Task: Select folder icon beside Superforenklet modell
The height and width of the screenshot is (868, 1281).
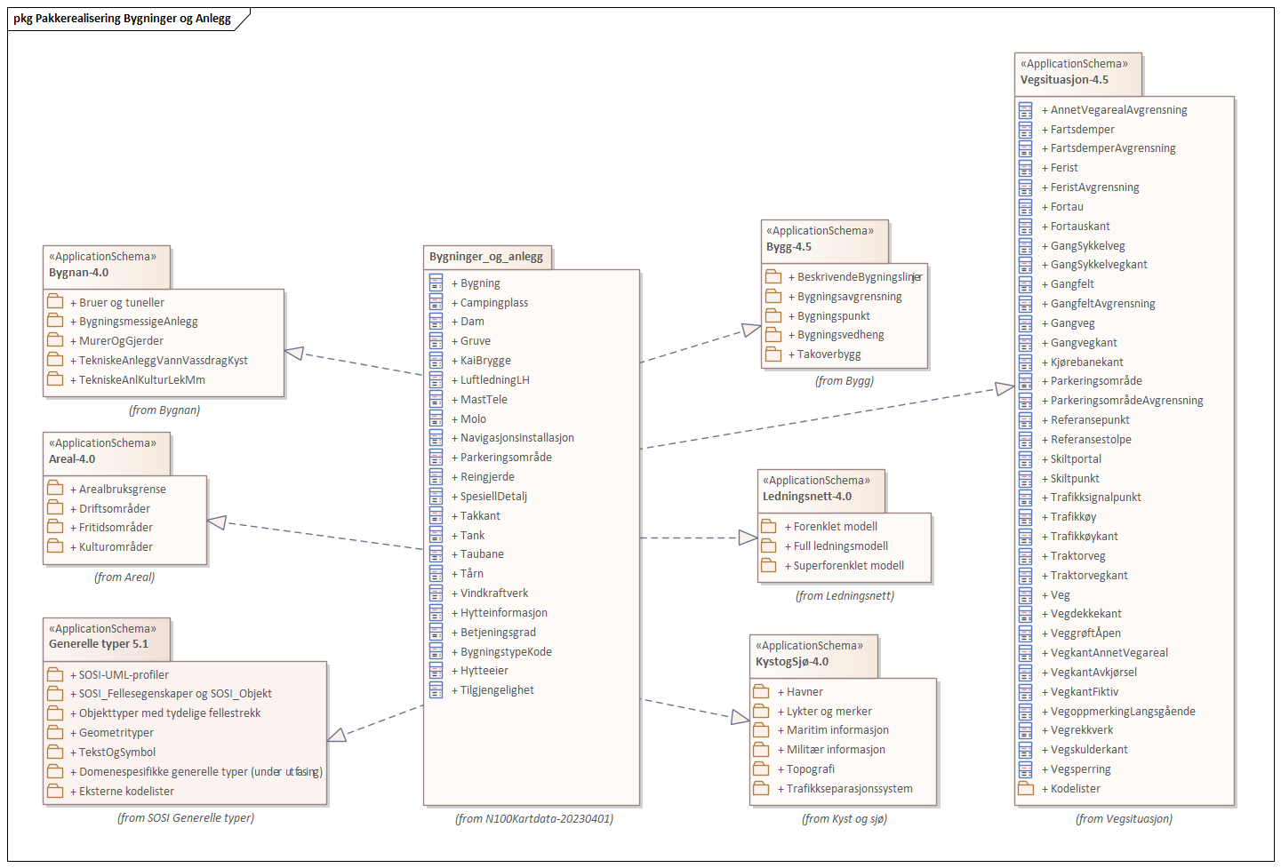Action: [769, 565]
